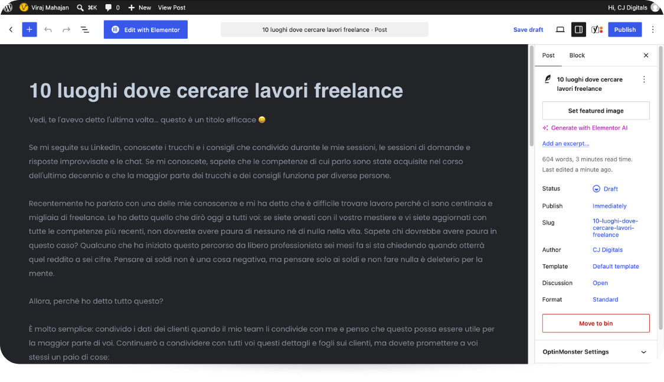Screen dimensions: 664x382
Task: Open the Yoast SEO panel
Action: [597, 29]
